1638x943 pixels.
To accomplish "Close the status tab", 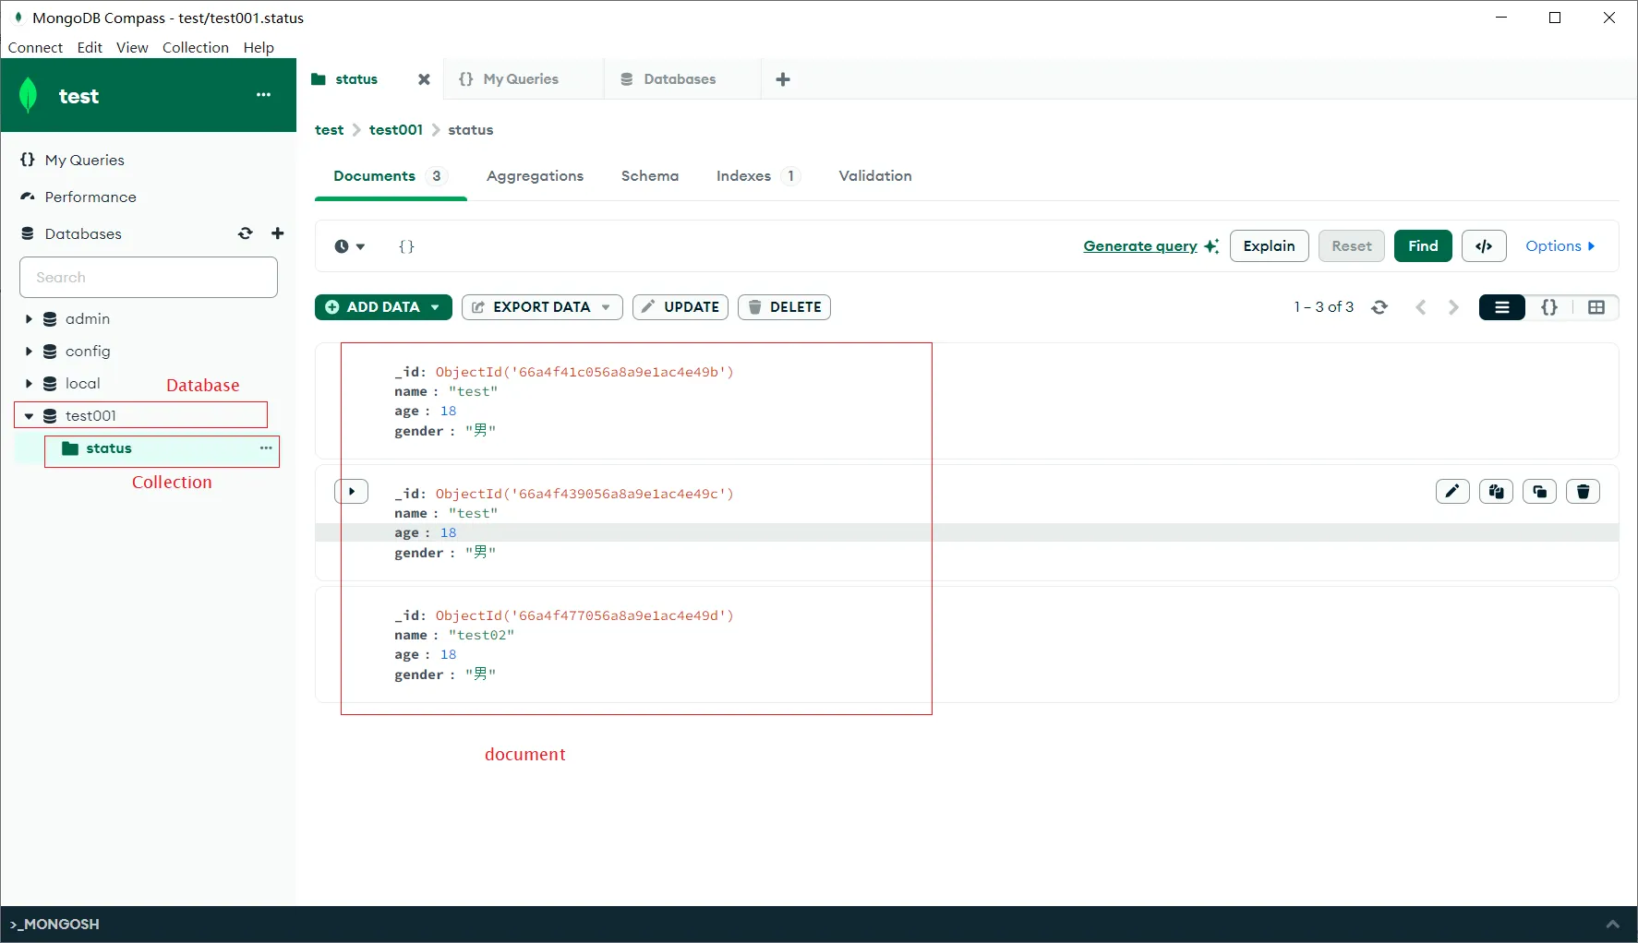I will 424,79.
